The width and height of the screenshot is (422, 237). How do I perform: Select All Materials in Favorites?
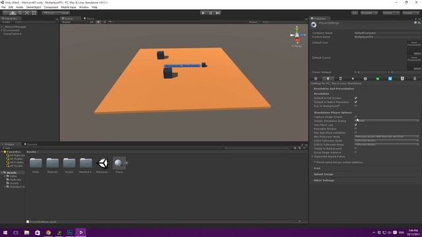pyautogui.click(x=16, y=155)
